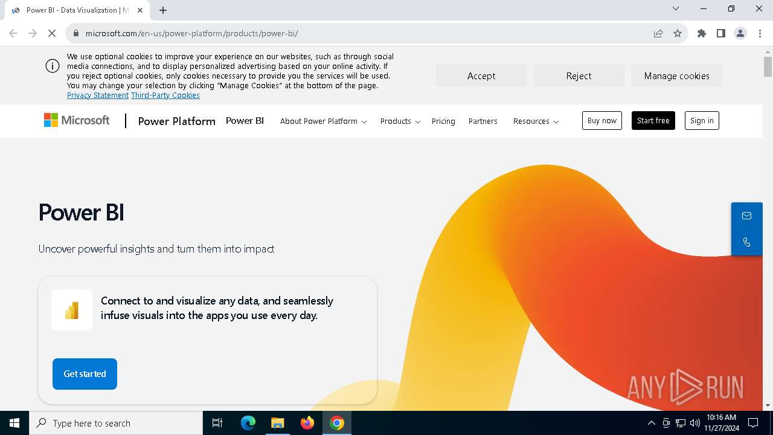
Task: Click the scrollbar down arrow
Action: pyautogui.click(x=768, y=405)
